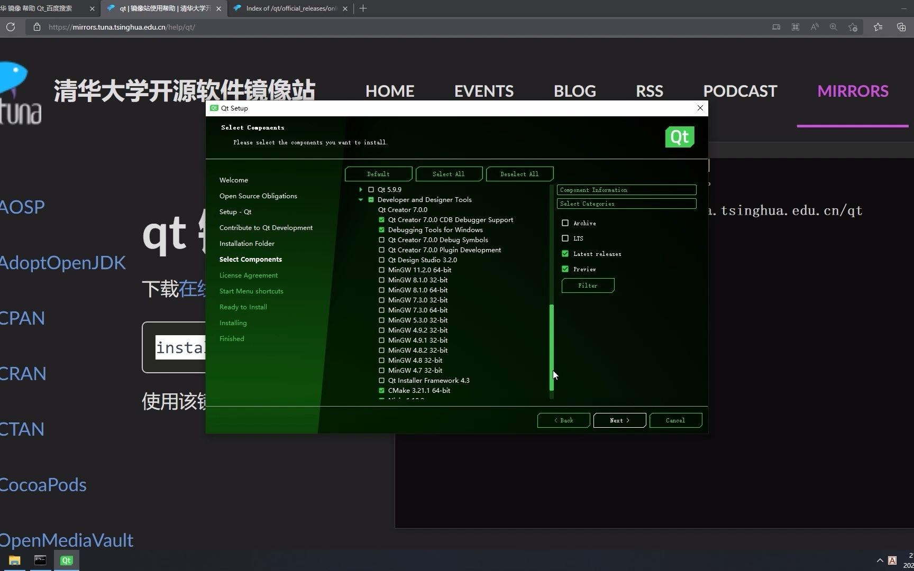Click the component list vertical scrollbar
This screenshot has height=571, width=914.
point(552,347)
